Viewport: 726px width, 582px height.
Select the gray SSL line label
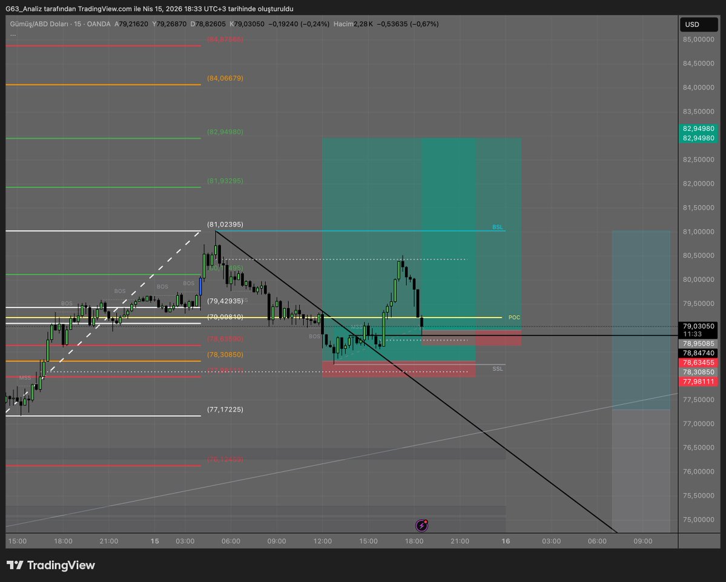(497, 368)
